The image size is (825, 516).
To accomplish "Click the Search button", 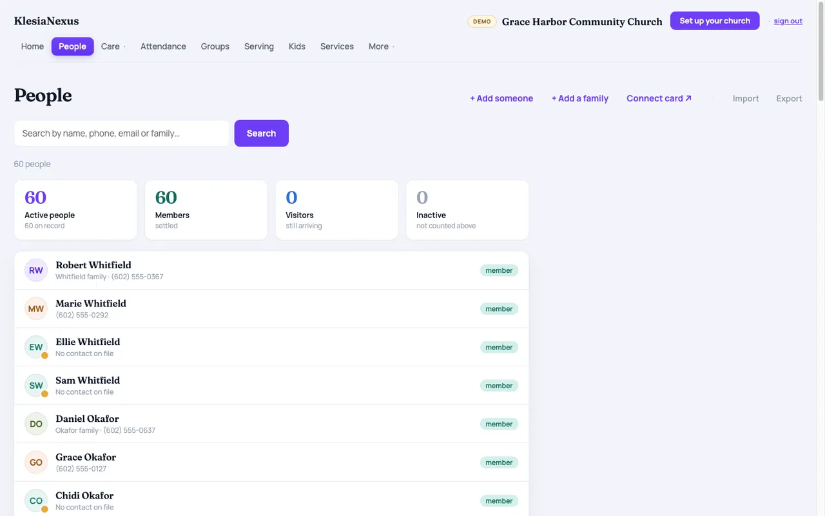I will point(261,134).
